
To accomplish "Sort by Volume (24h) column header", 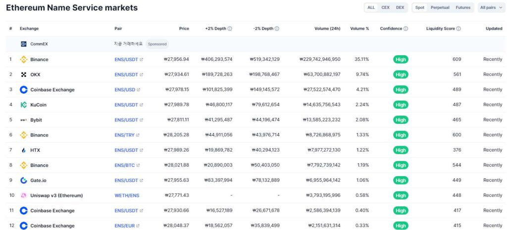I will (327, 29).
